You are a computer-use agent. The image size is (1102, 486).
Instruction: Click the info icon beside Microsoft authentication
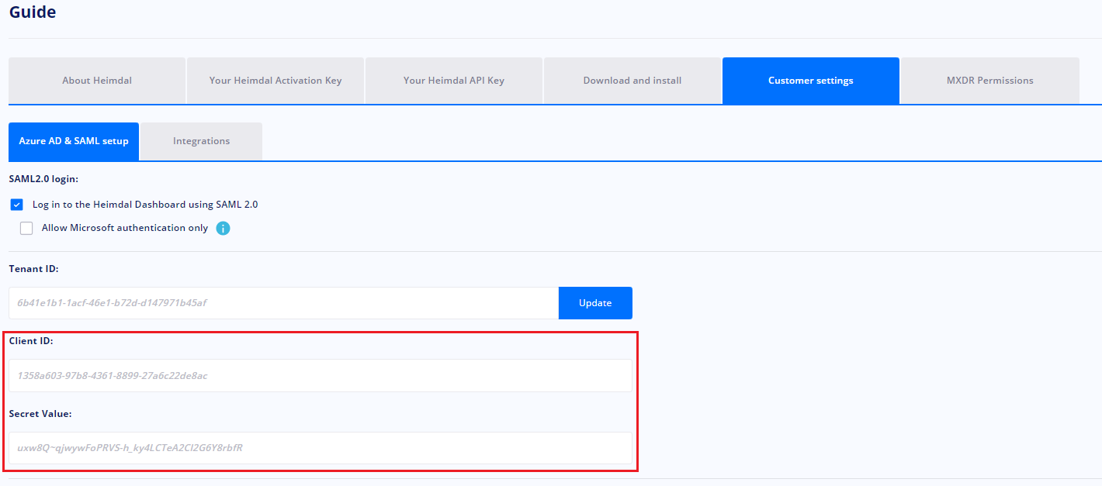(223, 228)
